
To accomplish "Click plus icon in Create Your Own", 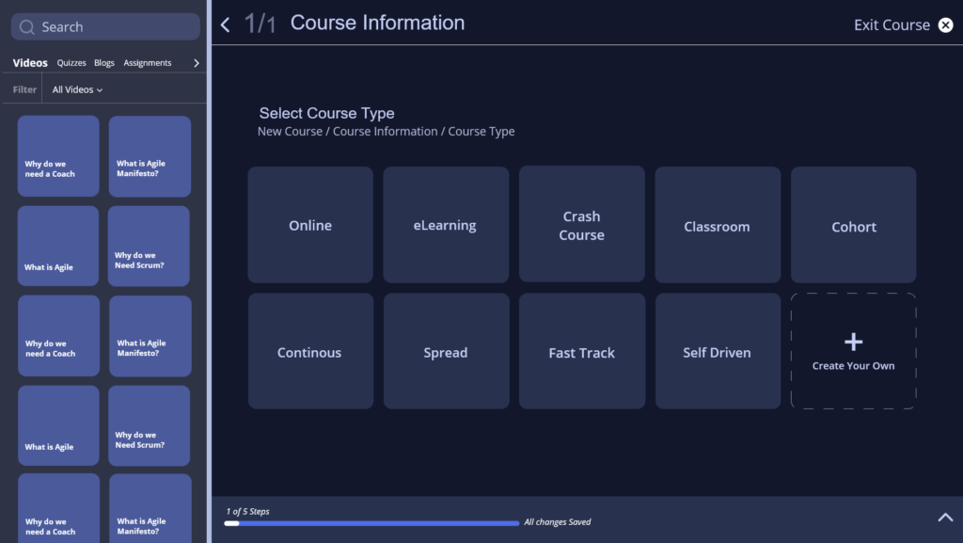I will pos(853,342).
